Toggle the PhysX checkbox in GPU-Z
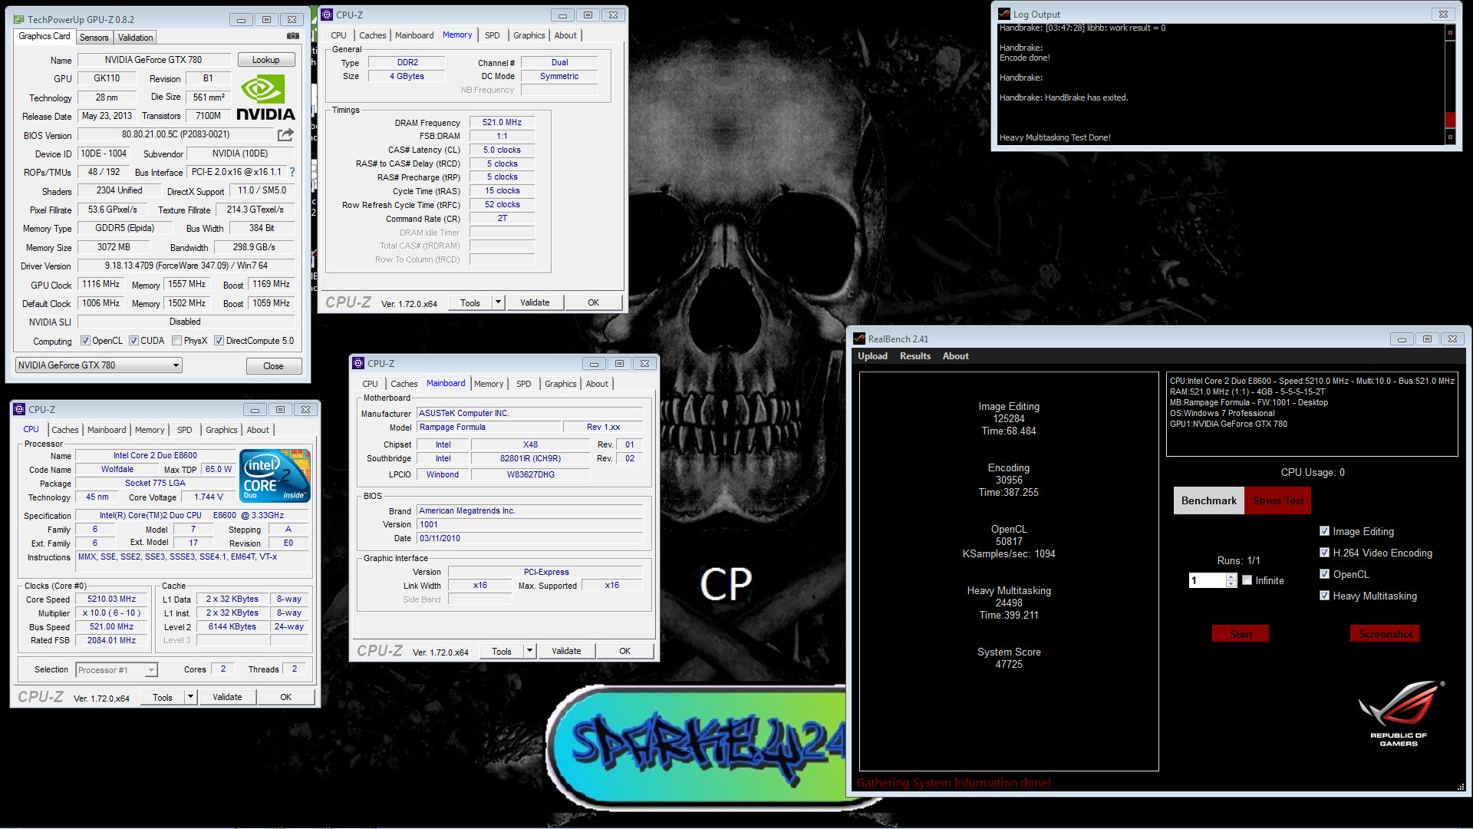 177,341
